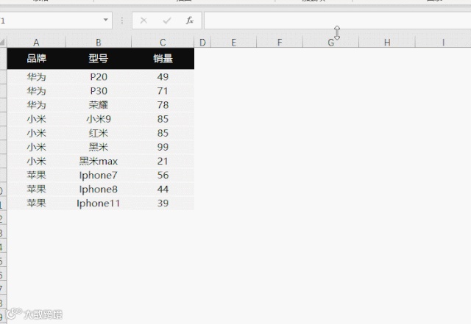Select the 黑米max model cell
Screen dimensions: 471x324
click(99, 161)
